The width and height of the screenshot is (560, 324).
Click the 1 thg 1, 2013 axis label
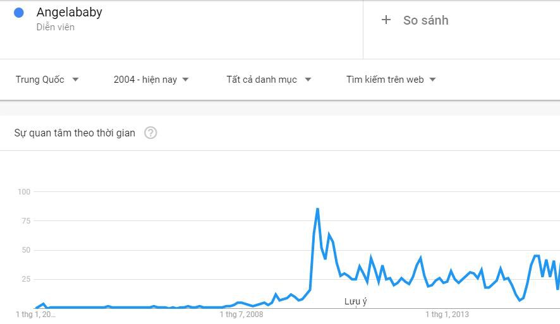point(447,314)
